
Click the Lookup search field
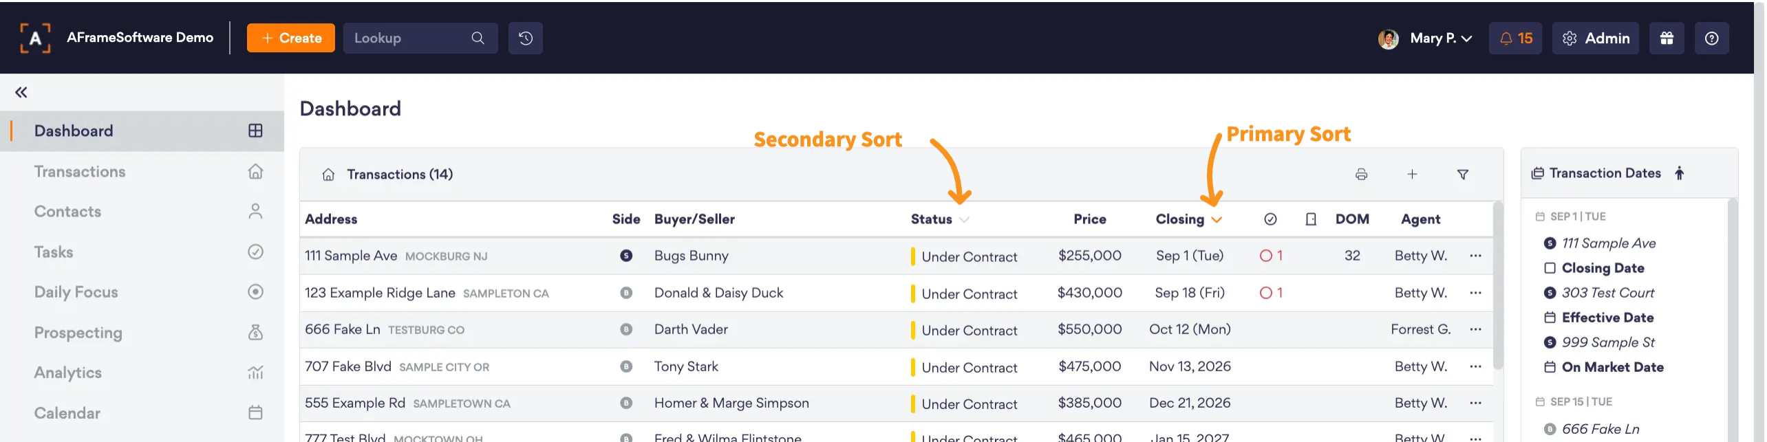pos(420,38)
